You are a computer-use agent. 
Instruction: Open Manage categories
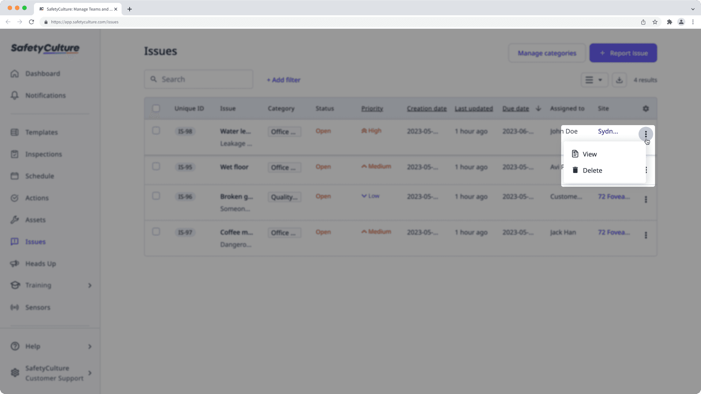pyautogui.click(x=547, y=53)
